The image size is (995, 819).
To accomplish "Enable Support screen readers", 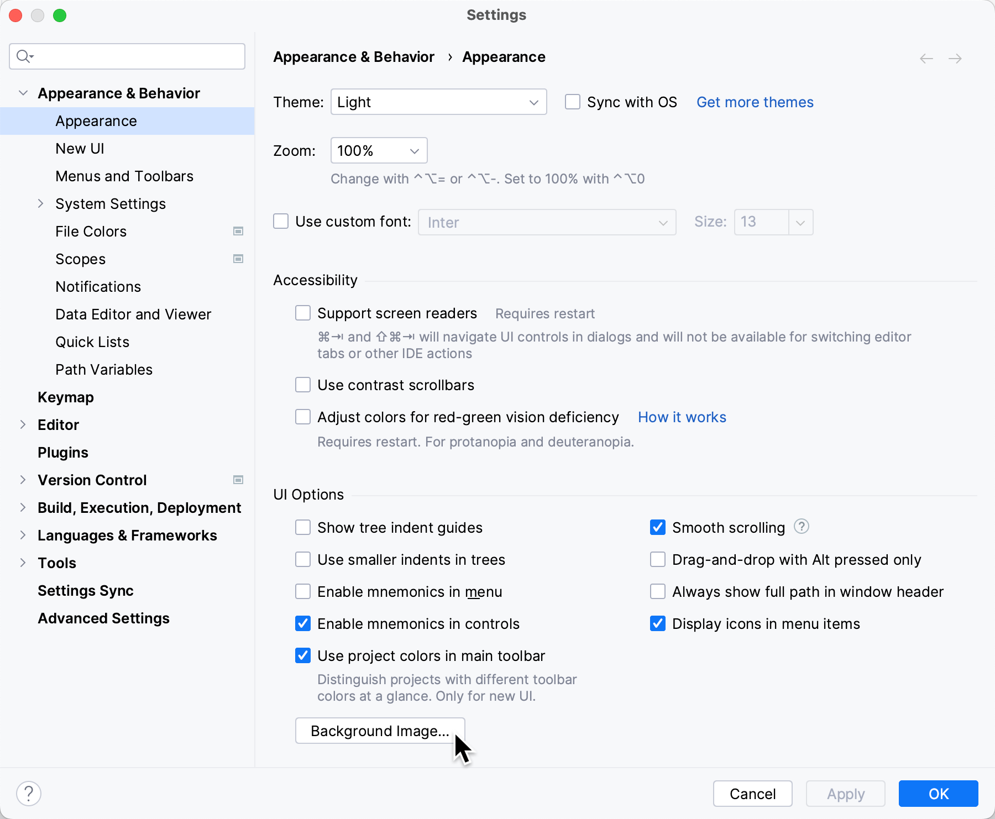I will [x=303, y=313].
